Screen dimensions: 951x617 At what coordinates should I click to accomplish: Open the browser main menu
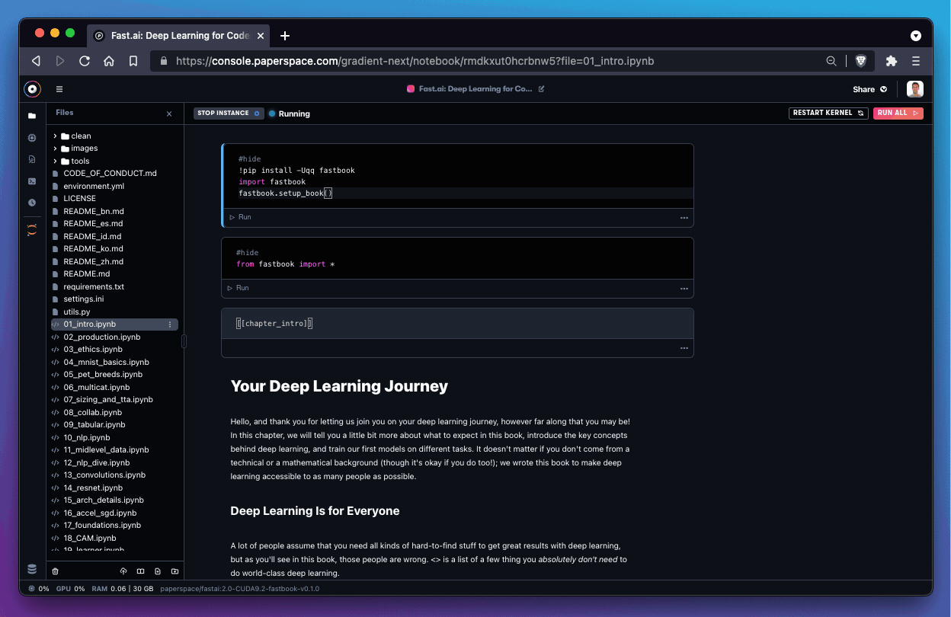[x=916, y=61]
